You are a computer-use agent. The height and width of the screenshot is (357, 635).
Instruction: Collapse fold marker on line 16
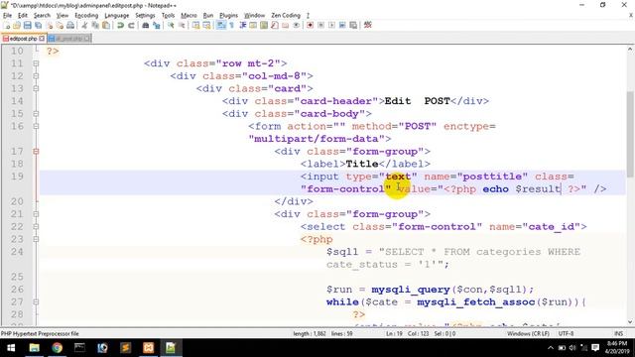click(36, 126)
